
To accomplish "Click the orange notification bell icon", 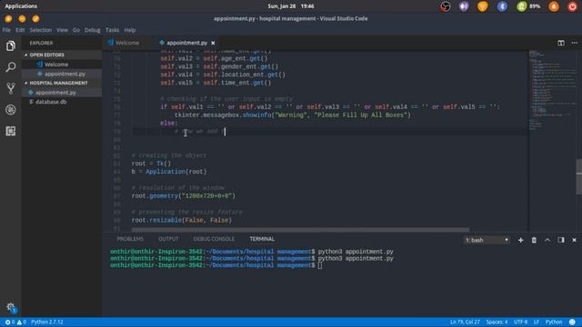I will [x=554, y=6].
